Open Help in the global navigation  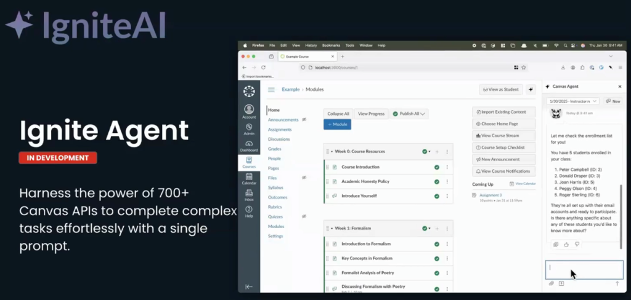[249, 211]
